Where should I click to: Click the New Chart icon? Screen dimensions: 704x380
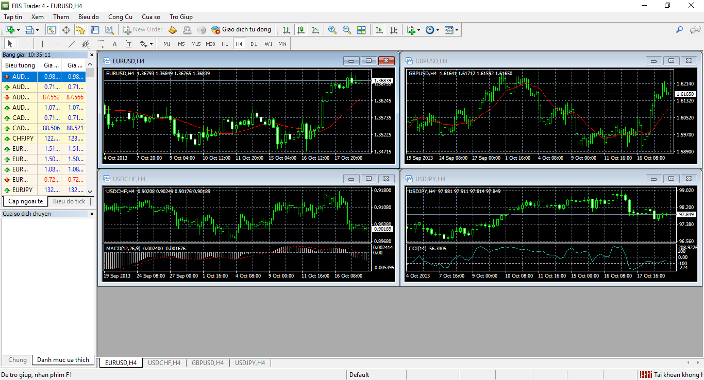coord(10,30)
